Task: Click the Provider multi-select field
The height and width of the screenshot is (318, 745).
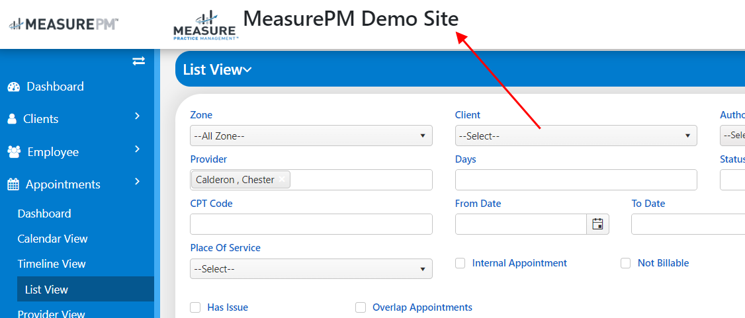Action: 311,180
